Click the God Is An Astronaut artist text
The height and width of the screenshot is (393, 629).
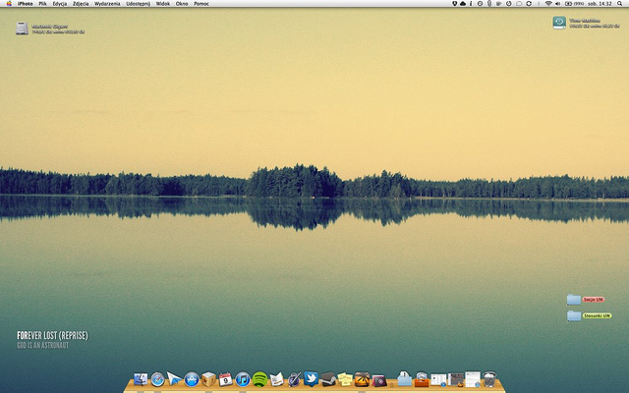pos(43,345)
